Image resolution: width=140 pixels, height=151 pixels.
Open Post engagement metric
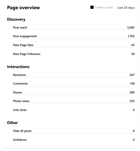click(74, 36)
